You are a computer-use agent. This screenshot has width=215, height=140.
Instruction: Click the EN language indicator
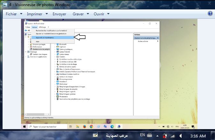click(x=142, y=135)
